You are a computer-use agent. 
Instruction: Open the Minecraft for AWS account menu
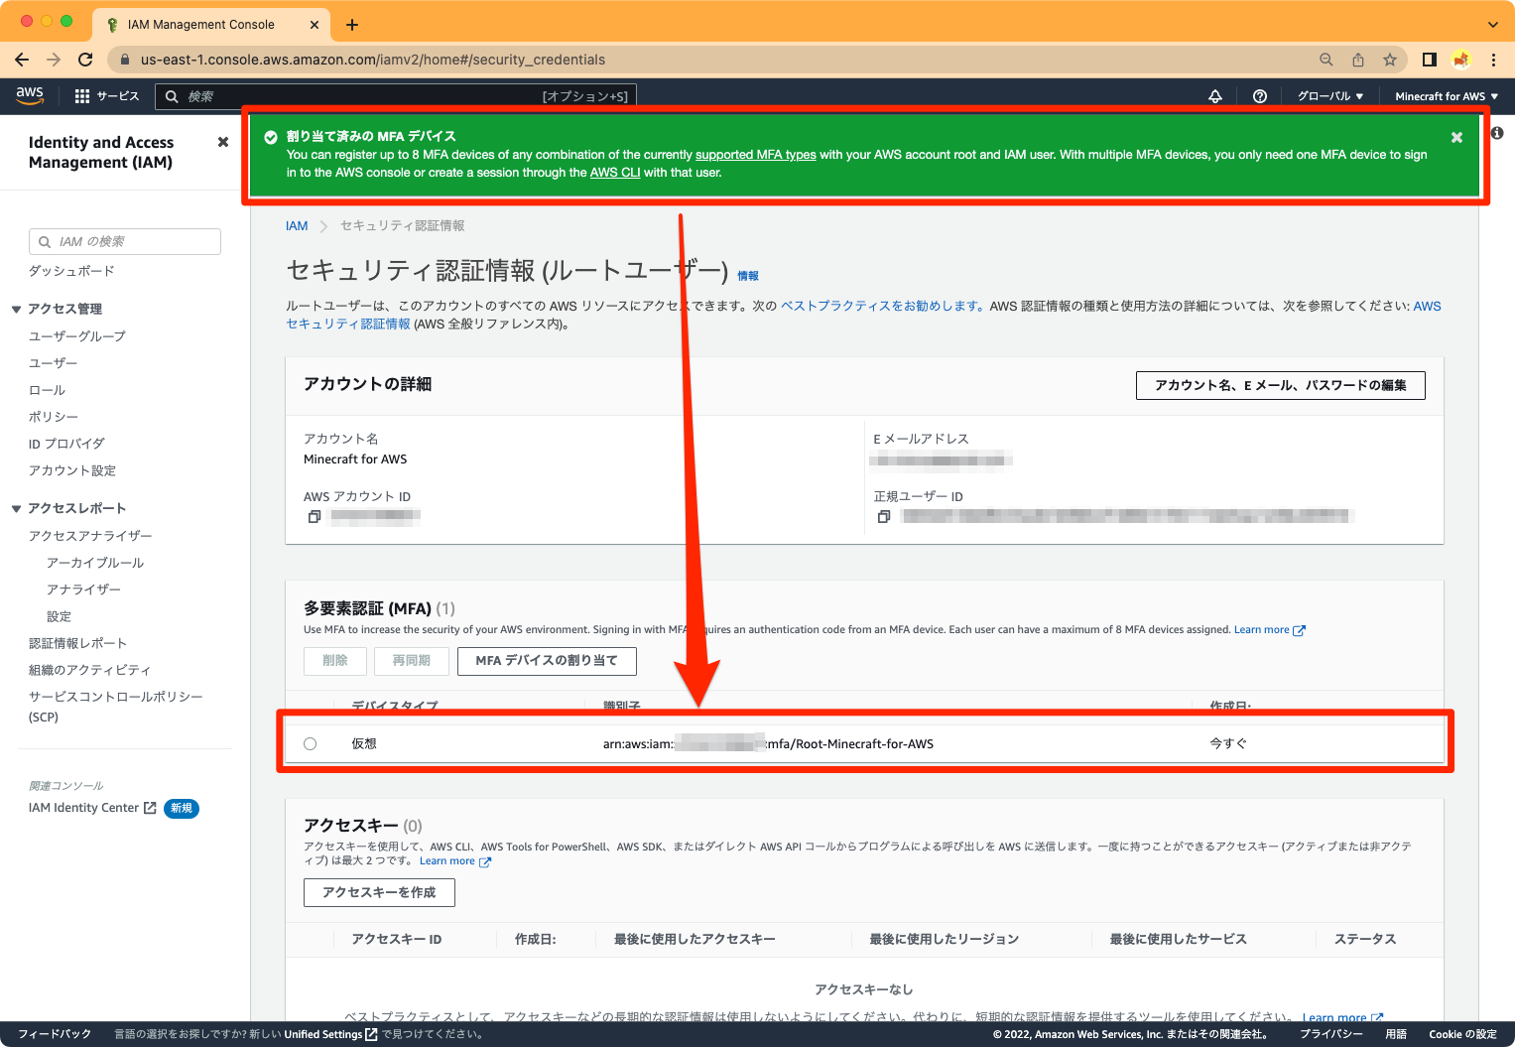(x=1444, y=95)
